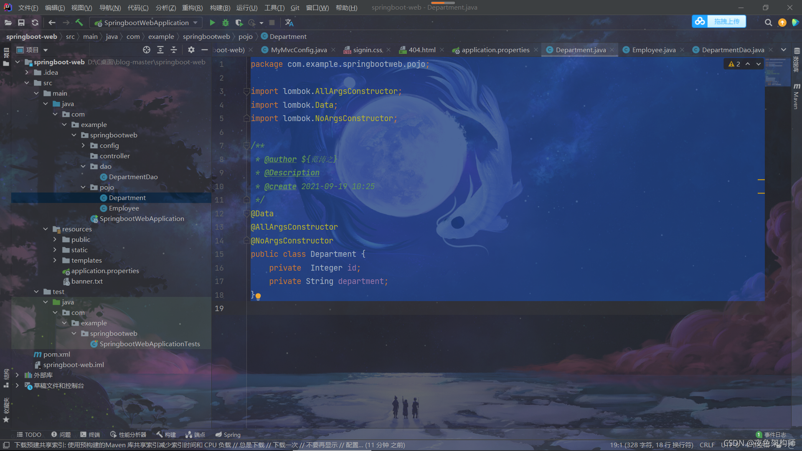This screenshot has width=802, height=451.
Task: Open project panel settings gear
Action: point(191,50)
